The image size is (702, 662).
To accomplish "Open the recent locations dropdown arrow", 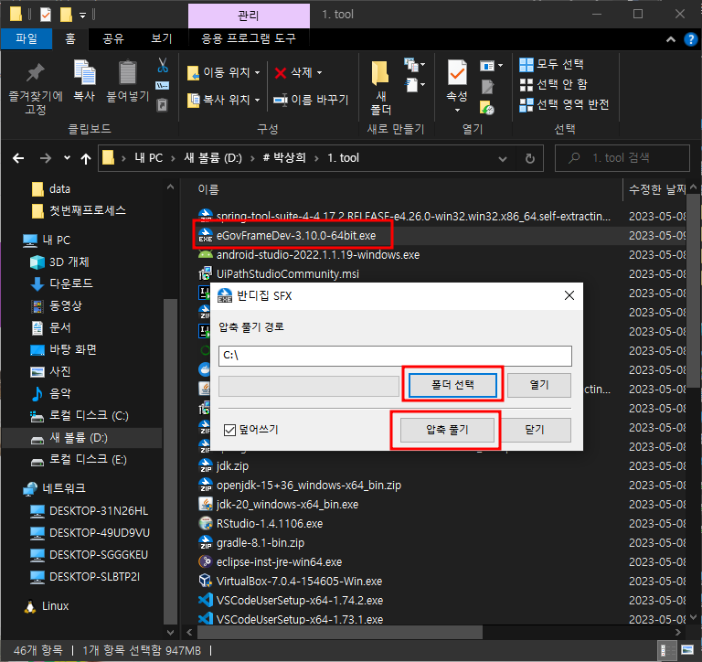I will [x=67, y=157].
